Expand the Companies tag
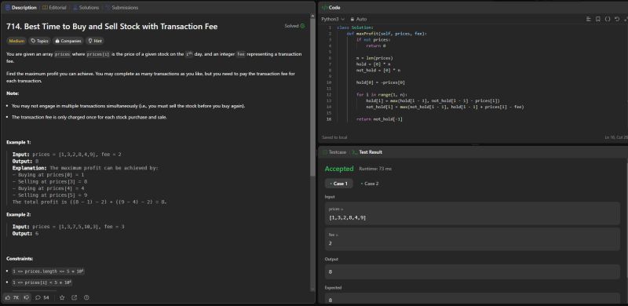The width and height of the screenshot is (628, 306). 68,41
